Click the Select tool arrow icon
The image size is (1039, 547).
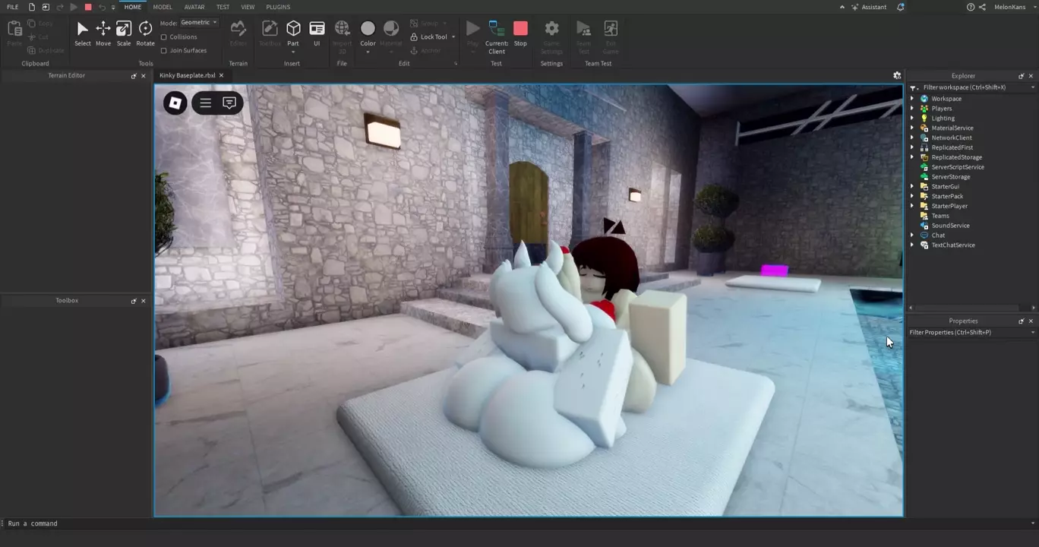(x=82, y=30)
